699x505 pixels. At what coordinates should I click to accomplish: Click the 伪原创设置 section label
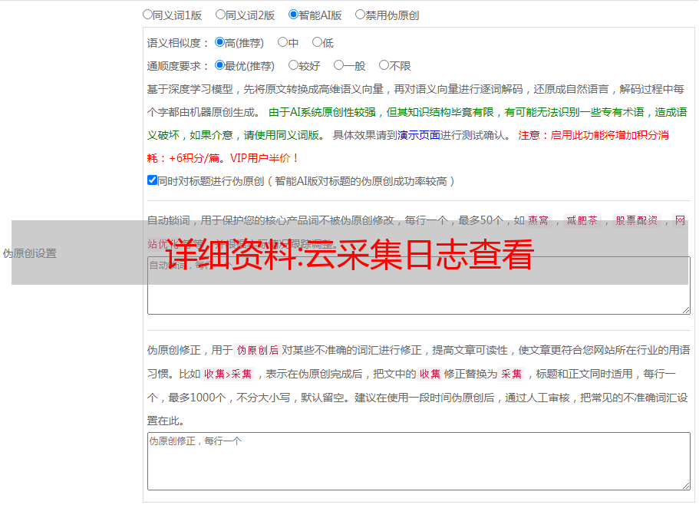tap(29, 253)
